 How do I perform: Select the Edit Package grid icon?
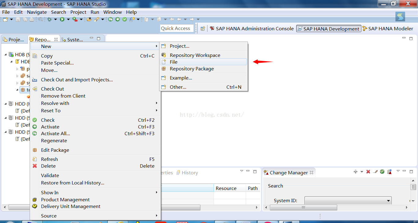(35, 150)
